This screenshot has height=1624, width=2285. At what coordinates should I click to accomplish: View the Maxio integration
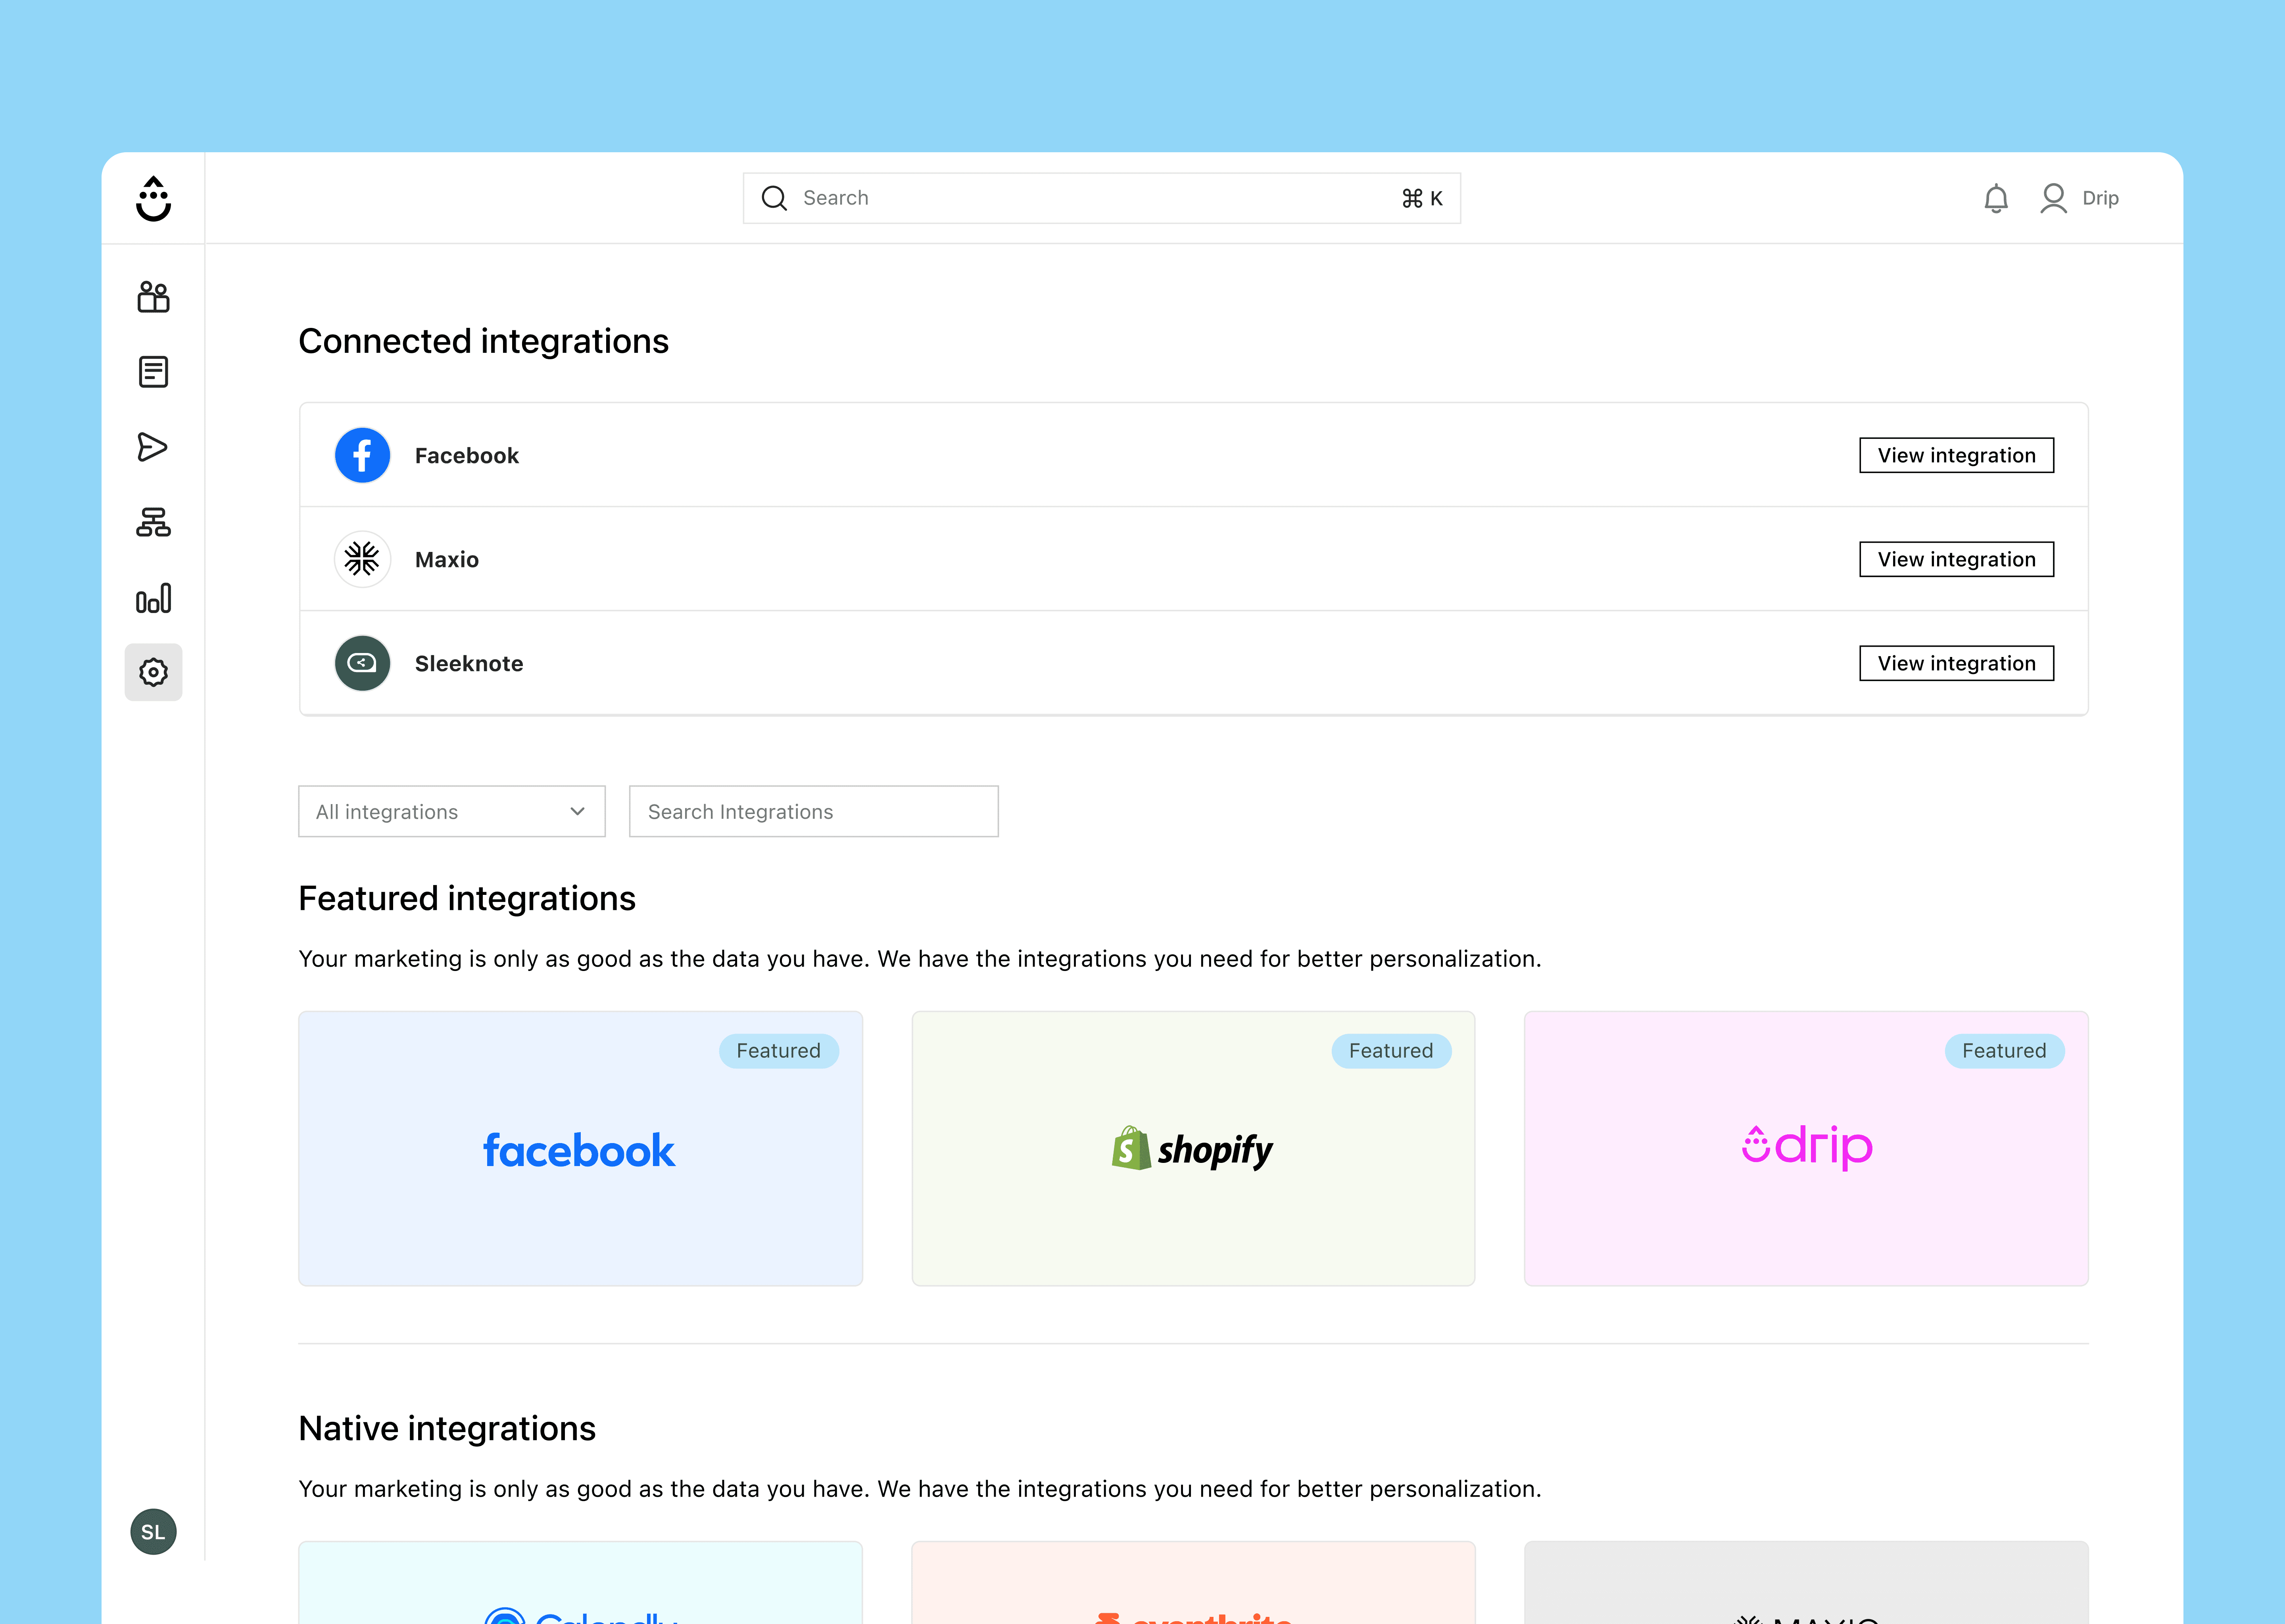click(x=1955, y=559)
